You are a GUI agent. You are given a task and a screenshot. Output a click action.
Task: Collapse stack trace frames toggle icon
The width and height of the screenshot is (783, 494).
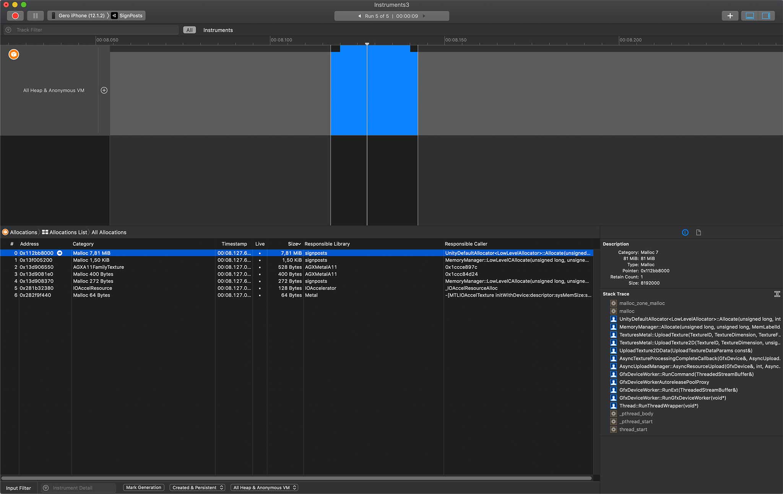click(x=777, y=294)
